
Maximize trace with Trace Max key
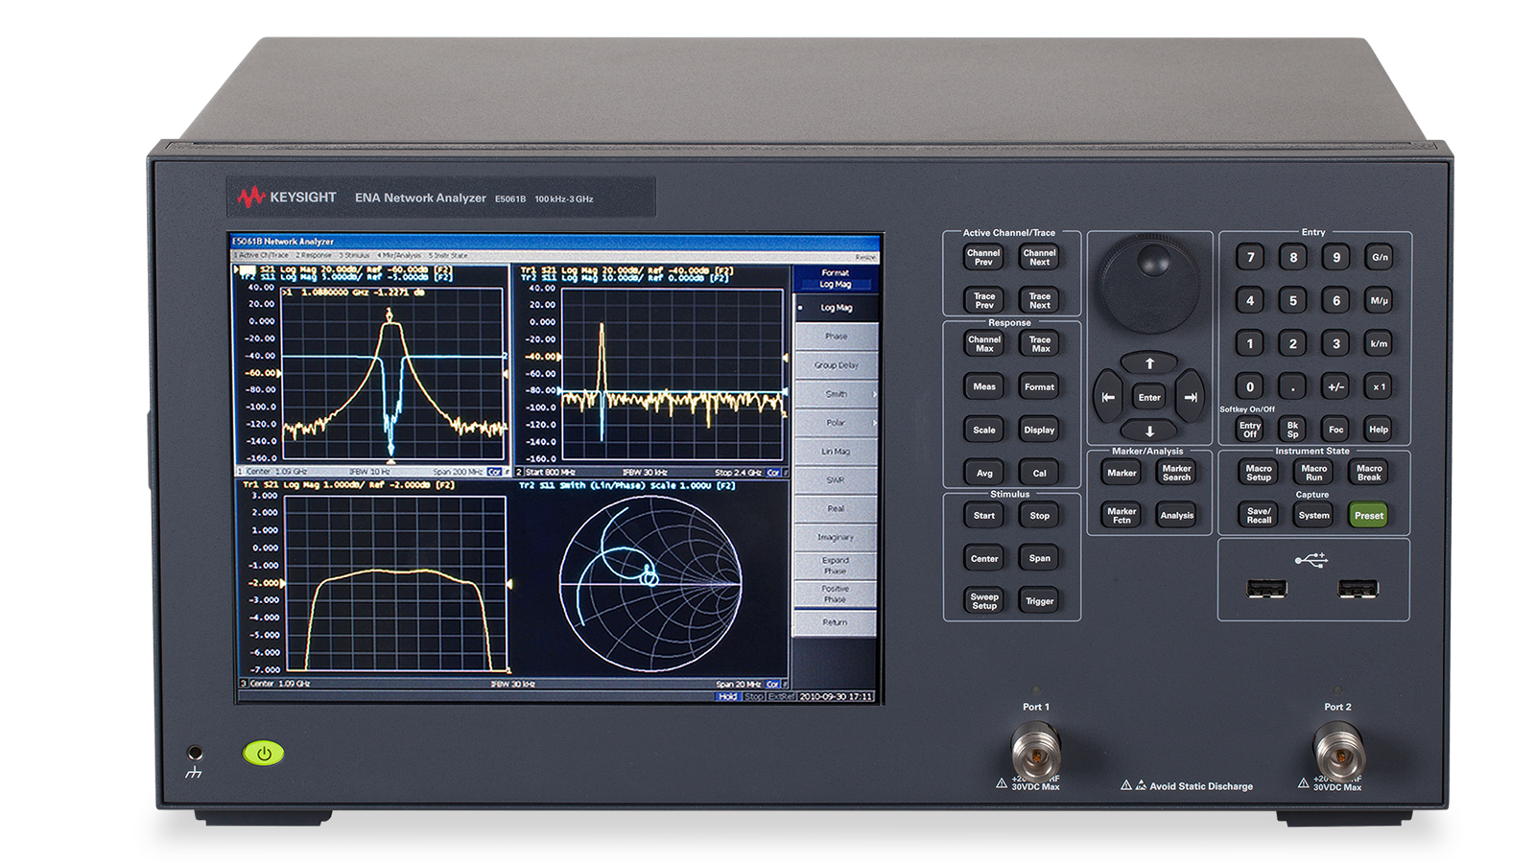(1039, 343)
